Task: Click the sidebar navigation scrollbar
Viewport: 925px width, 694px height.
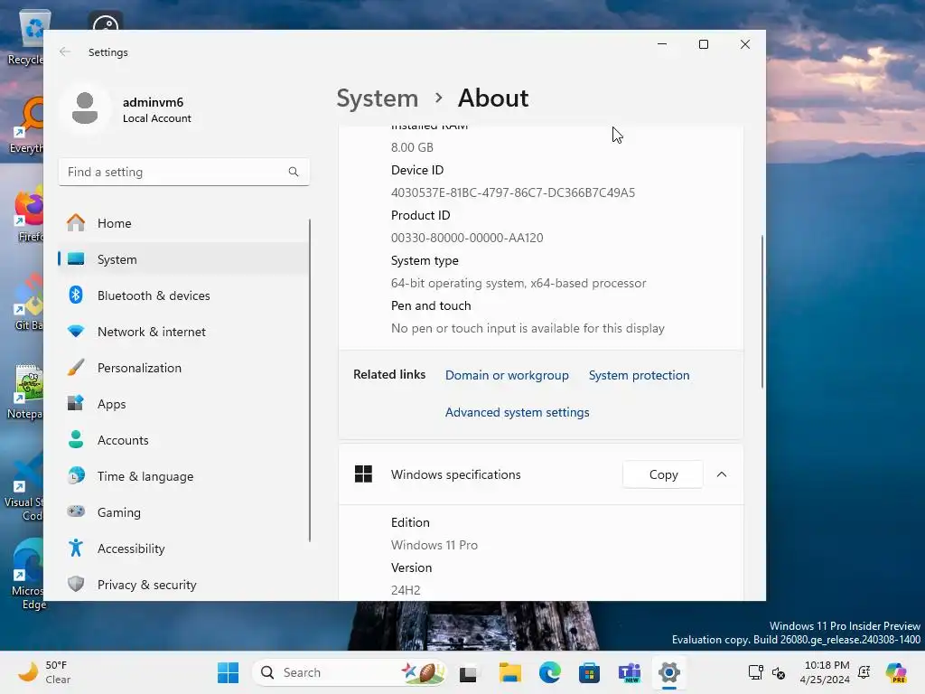Action: pos(310,380)
